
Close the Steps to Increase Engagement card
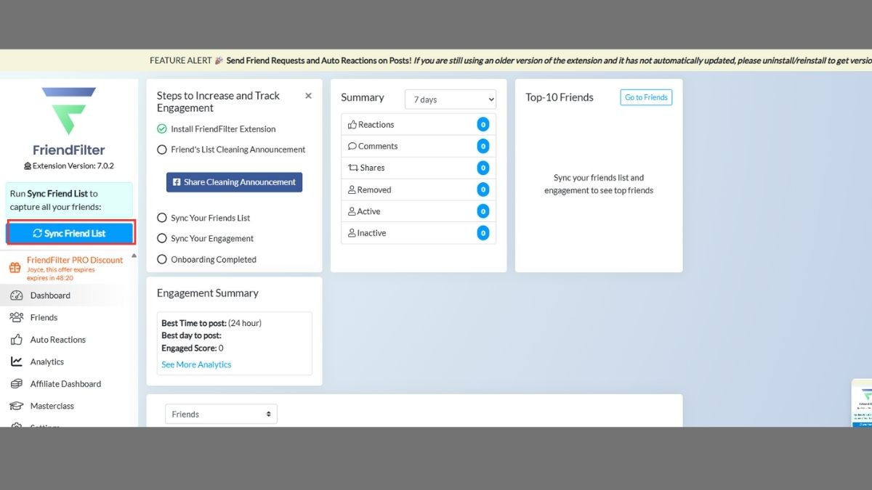(x=308, y=96)
